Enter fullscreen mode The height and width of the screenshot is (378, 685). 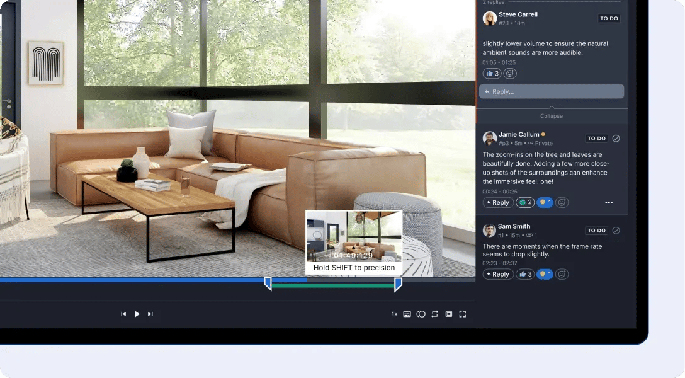pyautogui.click(x=463, y=314)
